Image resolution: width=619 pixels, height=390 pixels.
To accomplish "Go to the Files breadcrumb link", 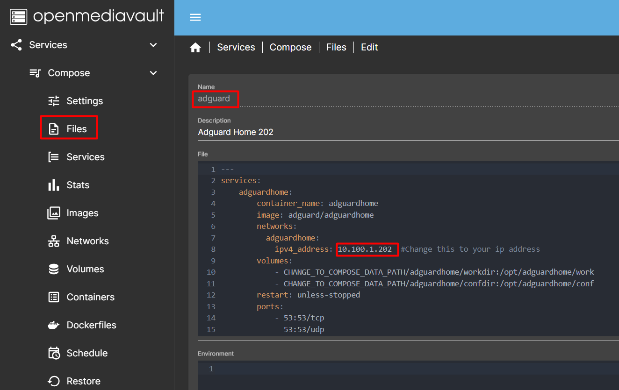I will pyautogui.click(x=336, y=47).
